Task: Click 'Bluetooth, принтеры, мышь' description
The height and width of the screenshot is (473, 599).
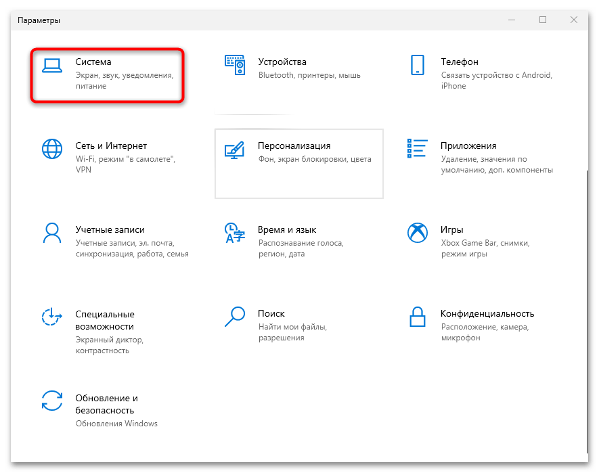Action: (309, 75)
